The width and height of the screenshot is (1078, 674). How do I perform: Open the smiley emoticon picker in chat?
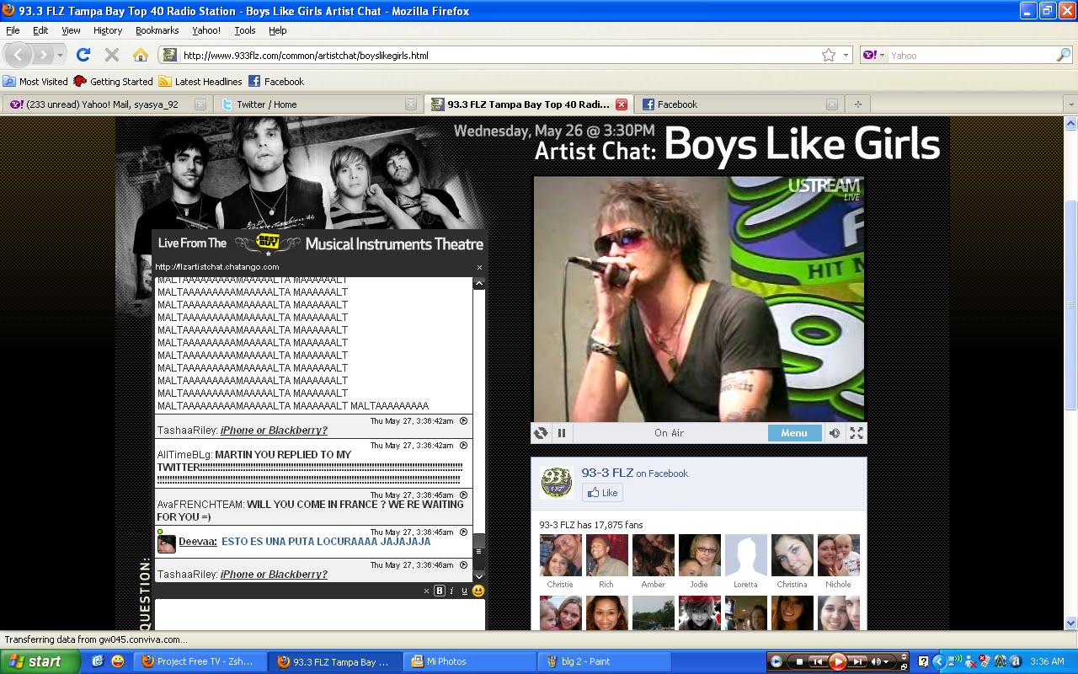478,591
